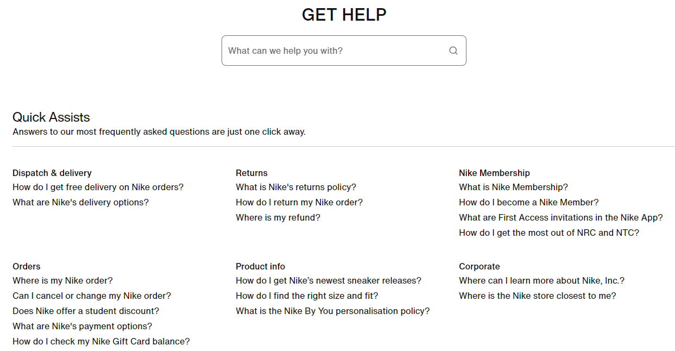The width and height of the screenshot is (675, 351).
Task: View Nike's returns policy
Action: point(296,187)
